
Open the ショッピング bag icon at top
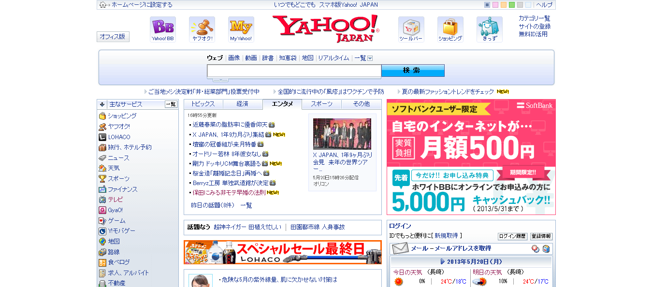tap(450, 29)
